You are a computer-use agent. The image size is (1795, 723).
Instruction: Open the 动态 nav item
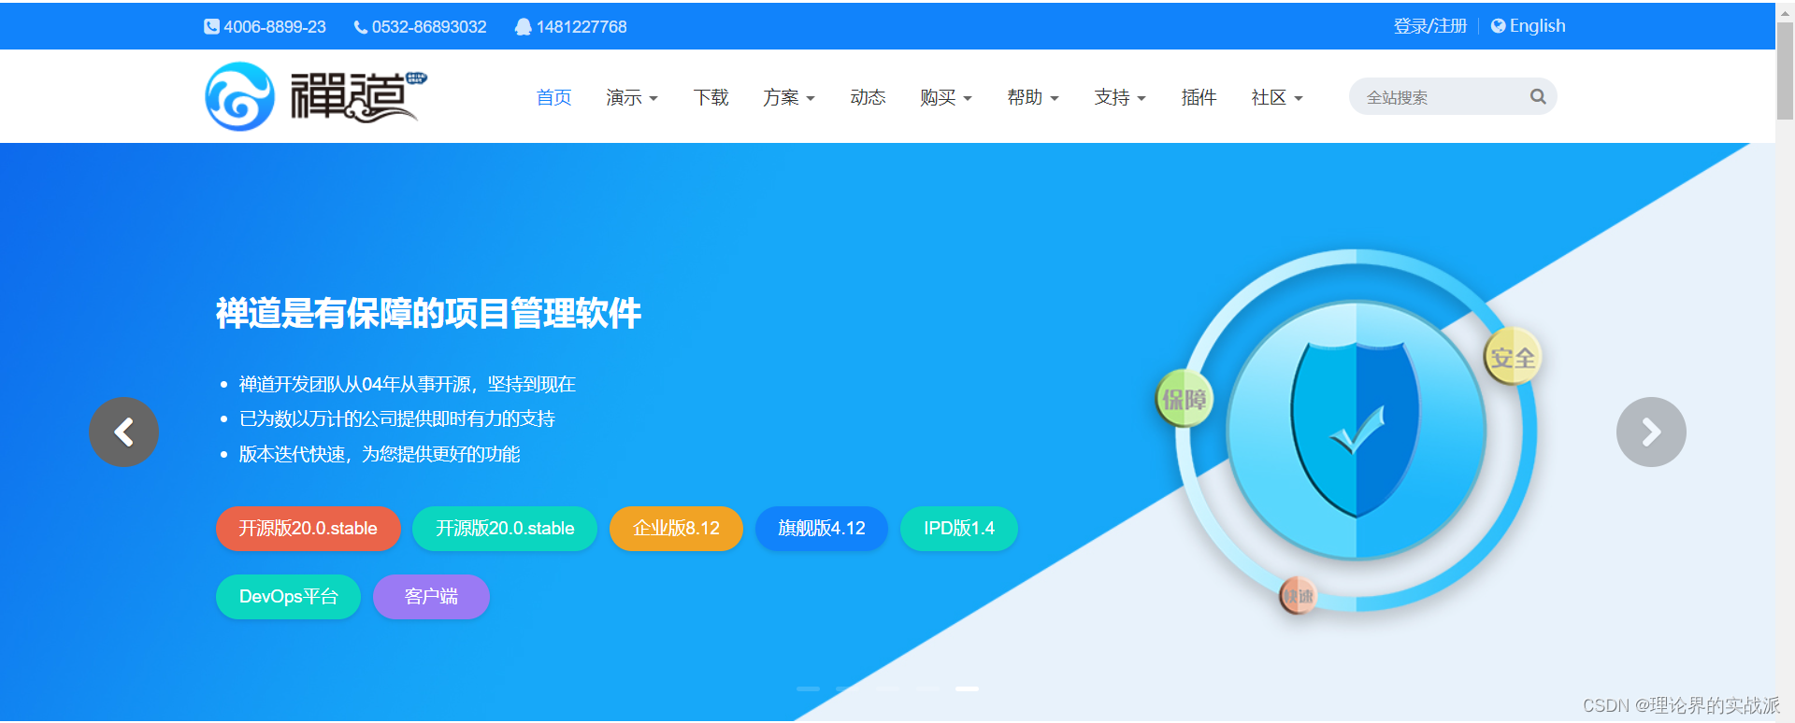868,97
